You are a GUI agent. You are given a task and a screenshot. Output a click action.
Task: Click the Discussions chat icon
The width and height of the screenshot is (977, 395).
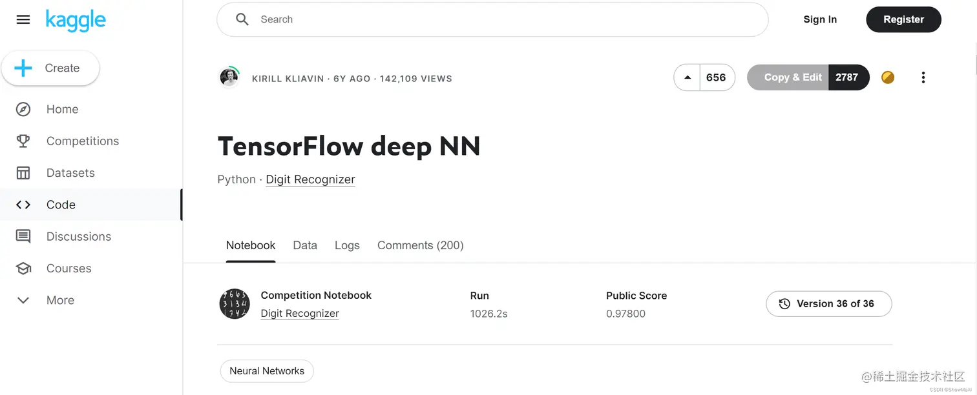[x=23, y=236]
